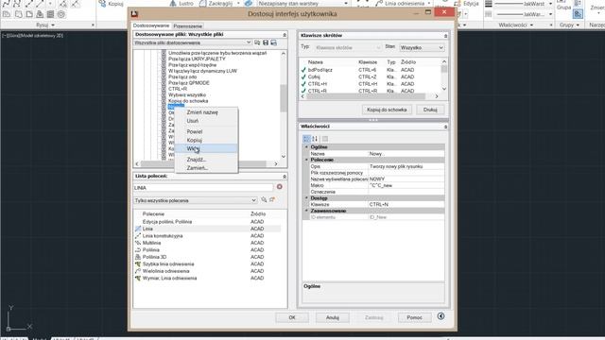Select the Polilinia 3D command
Screen dimensions: 605x340
click(x=207, y=257)
